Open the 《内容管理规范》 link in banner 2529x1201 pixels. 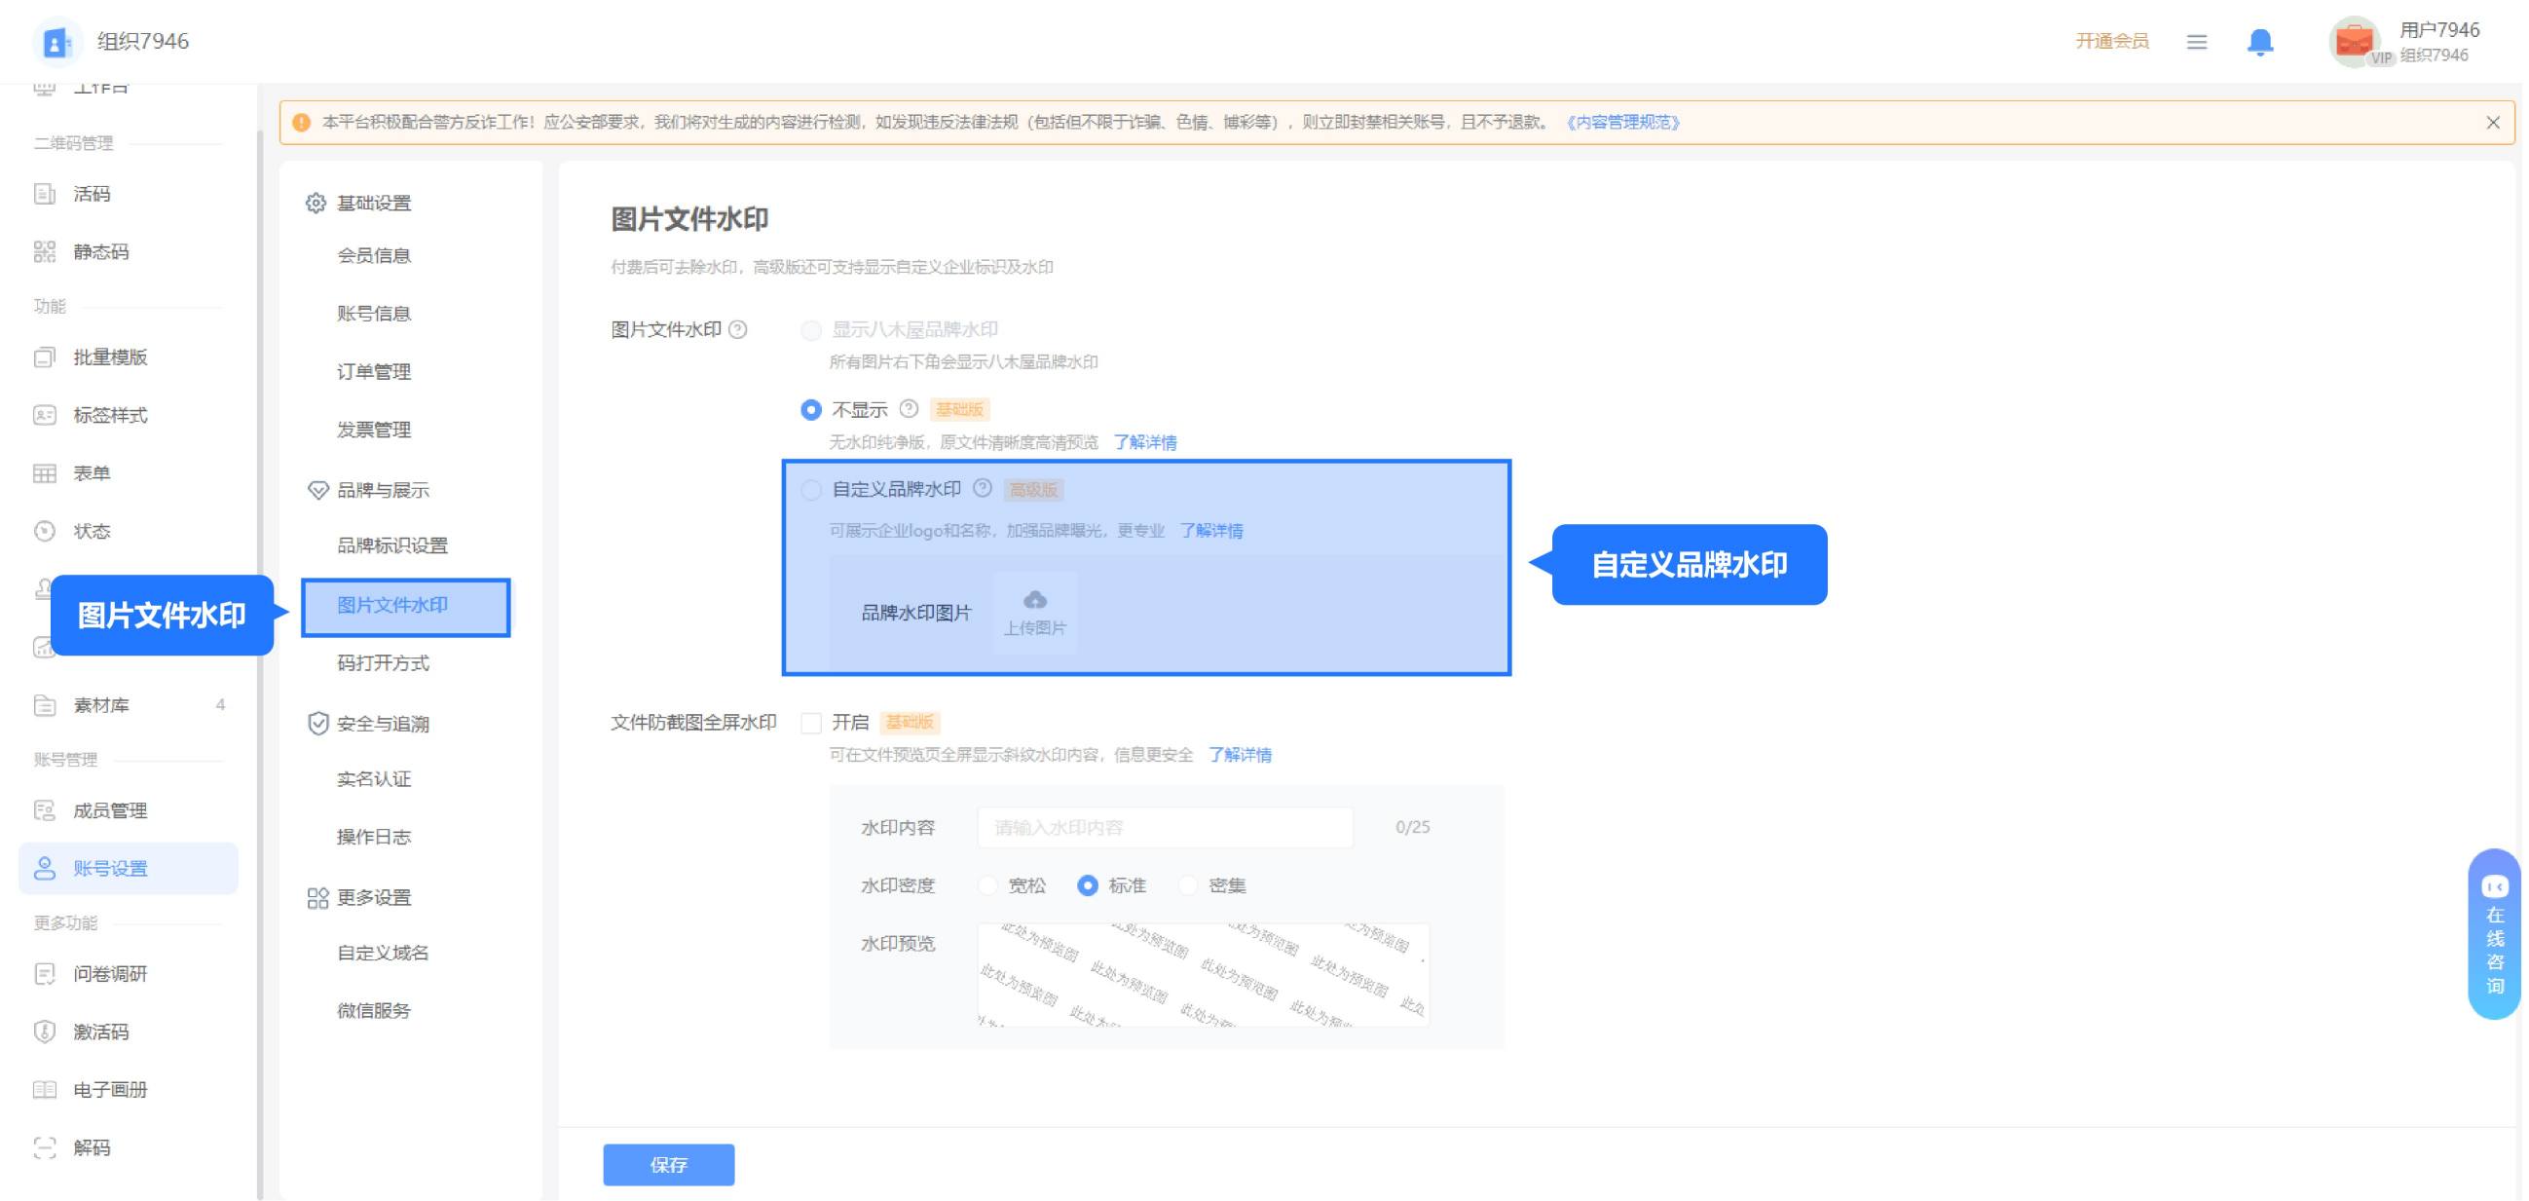coord(1623,123)
